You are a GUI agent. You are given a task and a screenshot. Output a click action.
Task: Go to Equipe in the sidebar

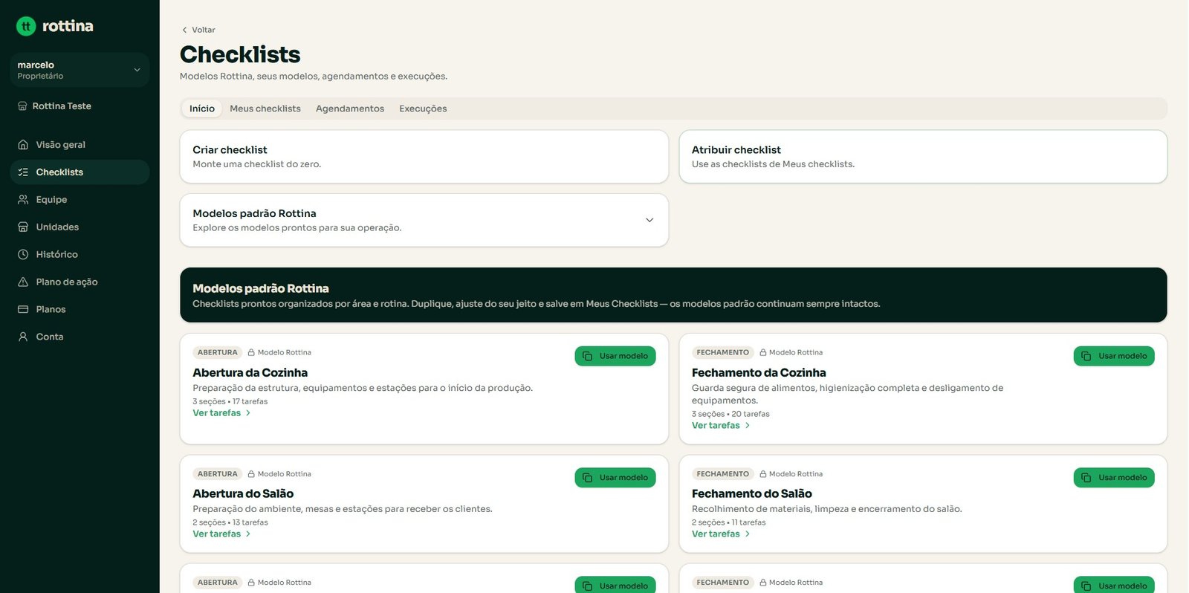[x=80, y=200]
